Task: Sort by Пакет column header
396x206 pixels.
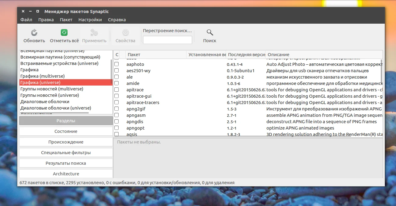Action: (x=156, y=55)
